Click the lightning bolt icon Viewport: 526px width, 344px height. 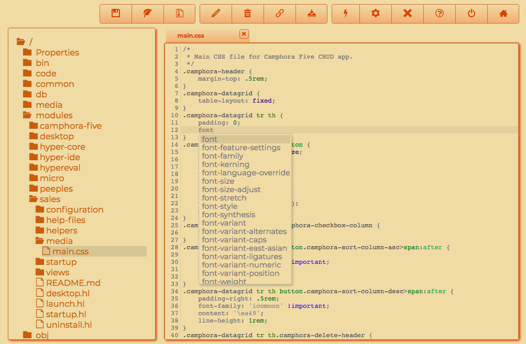tap(346, 14)
